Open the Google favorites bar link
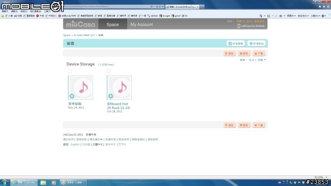This screenshot has height=186, width=331. [x=164, y=16]
